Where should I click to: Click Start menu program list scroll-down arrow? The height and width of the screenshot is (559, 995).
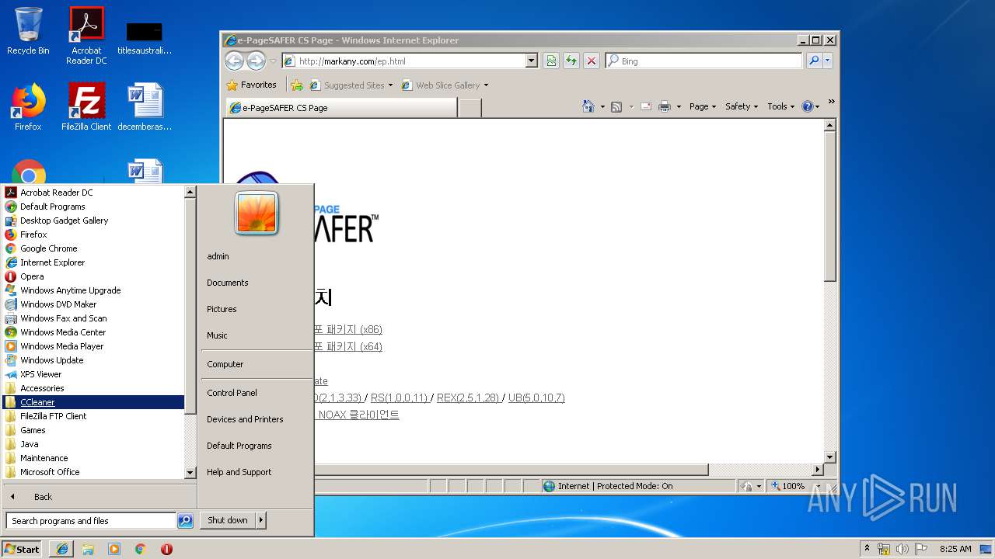coord(190,472)
